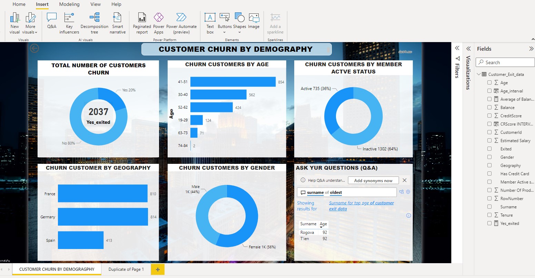Click the Germany bar in geography chart
Viewport: 535px width, 278px height.
tap(103, 217)
